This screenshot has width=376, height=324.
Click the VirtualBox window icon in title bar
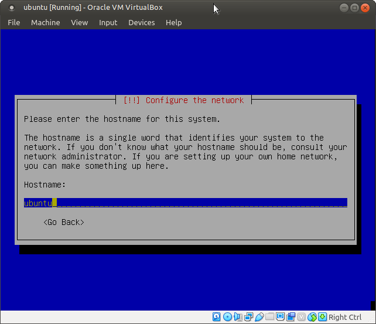coord(11,8)
